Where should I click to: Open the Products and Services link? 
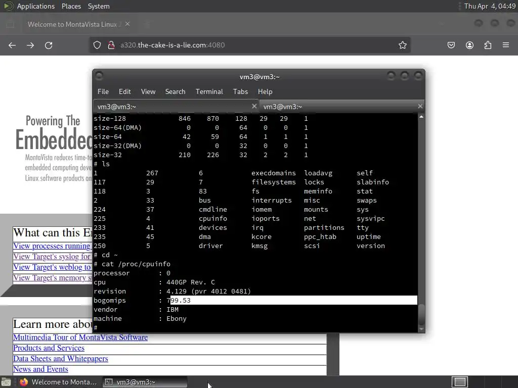click(49, 348)
